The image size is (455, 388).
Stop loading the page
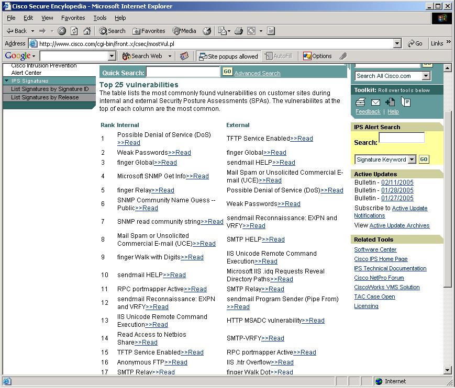pos(61,31)
